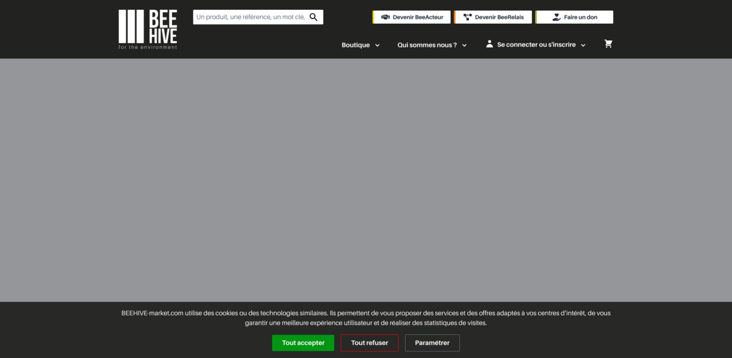732x358 pixels.
Task: Click the magnifying glass search icon
Action: 314,17
